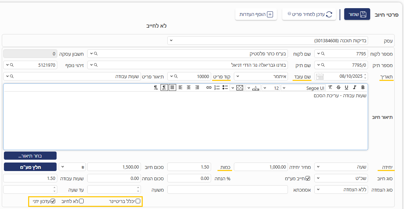Image resolution: width=404 pixels, height=209 pixels.
Task: Click the הוסף העדרות button
Action: [x=256, y=15]
